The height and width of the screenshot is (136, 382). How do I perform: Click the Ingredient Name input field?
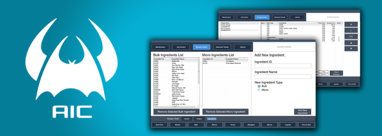click(283, 77)
